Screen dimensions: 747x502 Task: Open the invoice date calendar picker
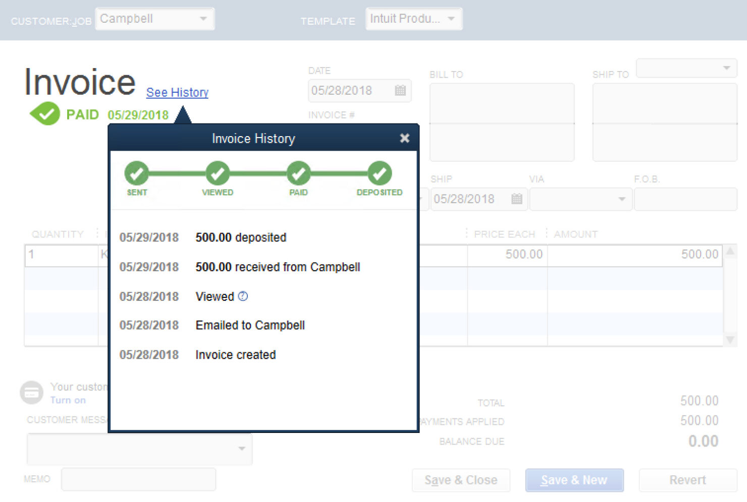(x=400, y=91)
